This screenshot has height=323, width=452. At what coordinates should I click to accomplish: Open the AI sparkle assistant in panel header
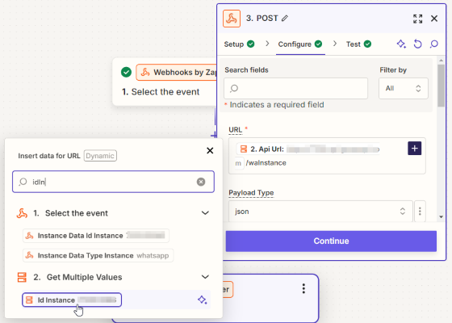(x=401, y=44)
